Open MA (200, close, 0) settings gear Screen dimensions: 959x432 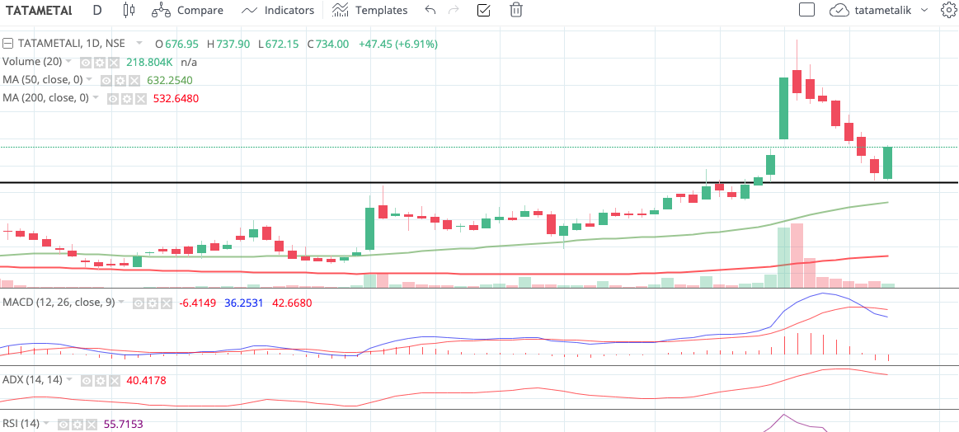pyautogui.click(x=127, y=98)
